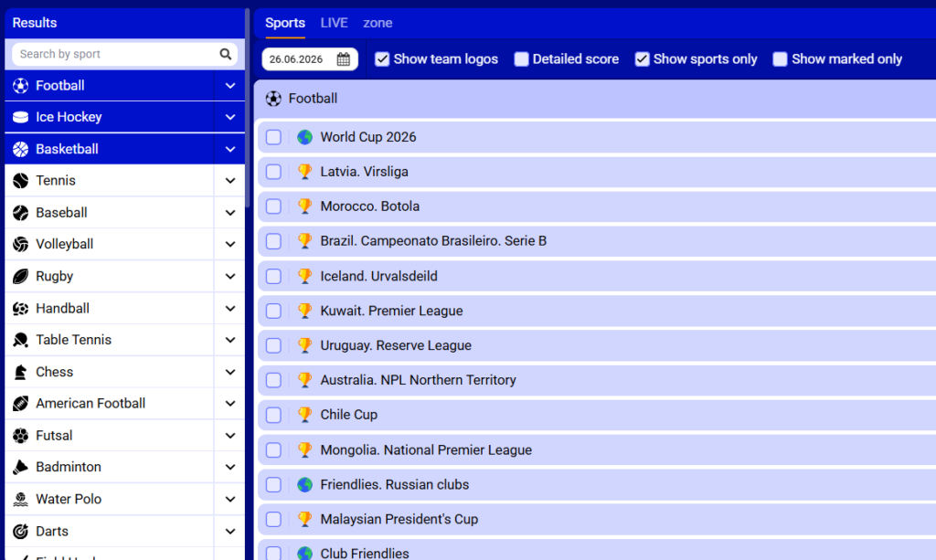Mark the Iceland. Urvalsdeild checkbox
Image resolution: width=936 pixels, height=560 pixels.
coord(273,276)
